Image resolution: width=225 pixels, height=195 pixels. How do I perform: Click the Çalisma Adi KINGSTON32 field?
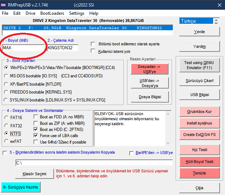[x=63, y=48]
